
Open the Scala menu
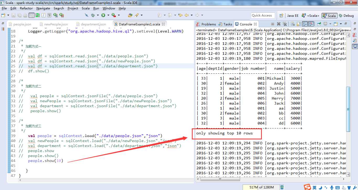click(86, 8)
